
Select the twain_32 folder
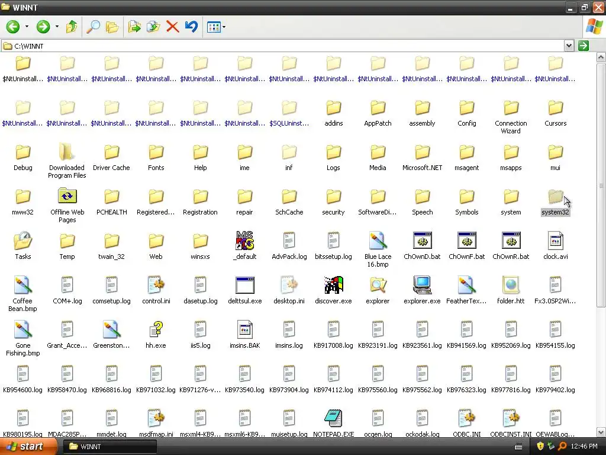tap(111, 246)
